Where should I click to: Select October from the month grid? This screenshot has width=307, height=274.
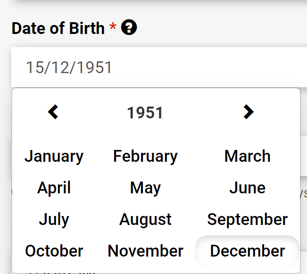click(54, 251)
